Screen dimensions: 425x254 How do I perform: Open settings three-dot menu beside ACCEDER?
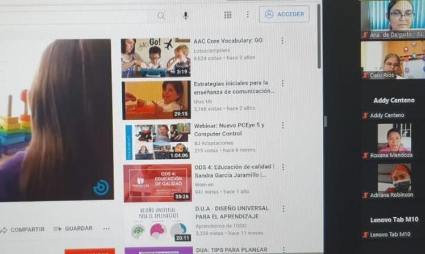248,15
